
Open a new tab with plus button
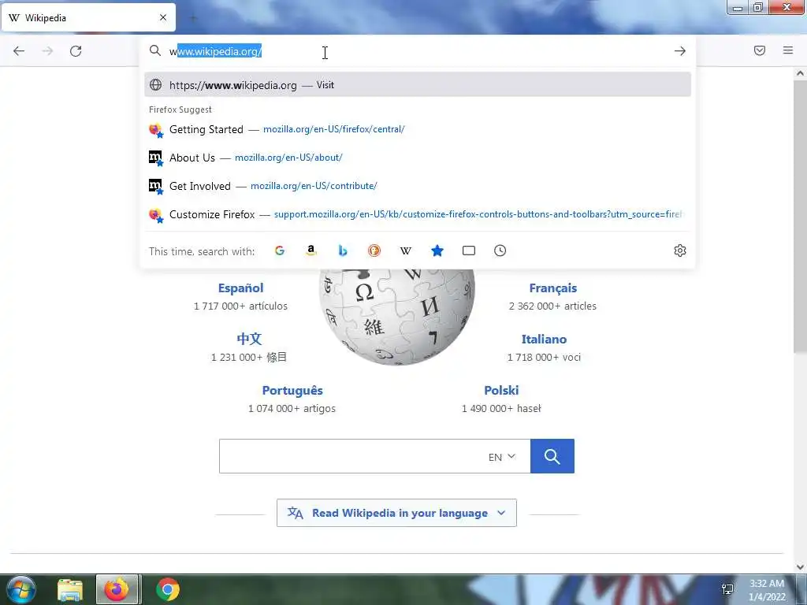(194, 18)
